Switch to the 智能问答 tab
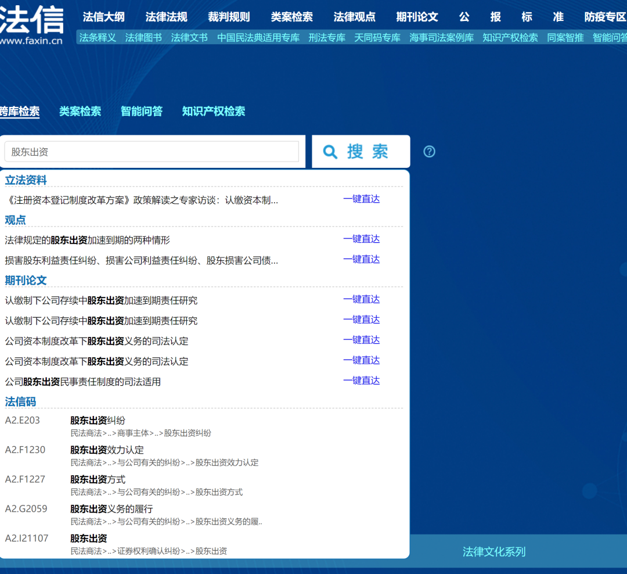This screenshot has height=574, width=627. point(142,111)
